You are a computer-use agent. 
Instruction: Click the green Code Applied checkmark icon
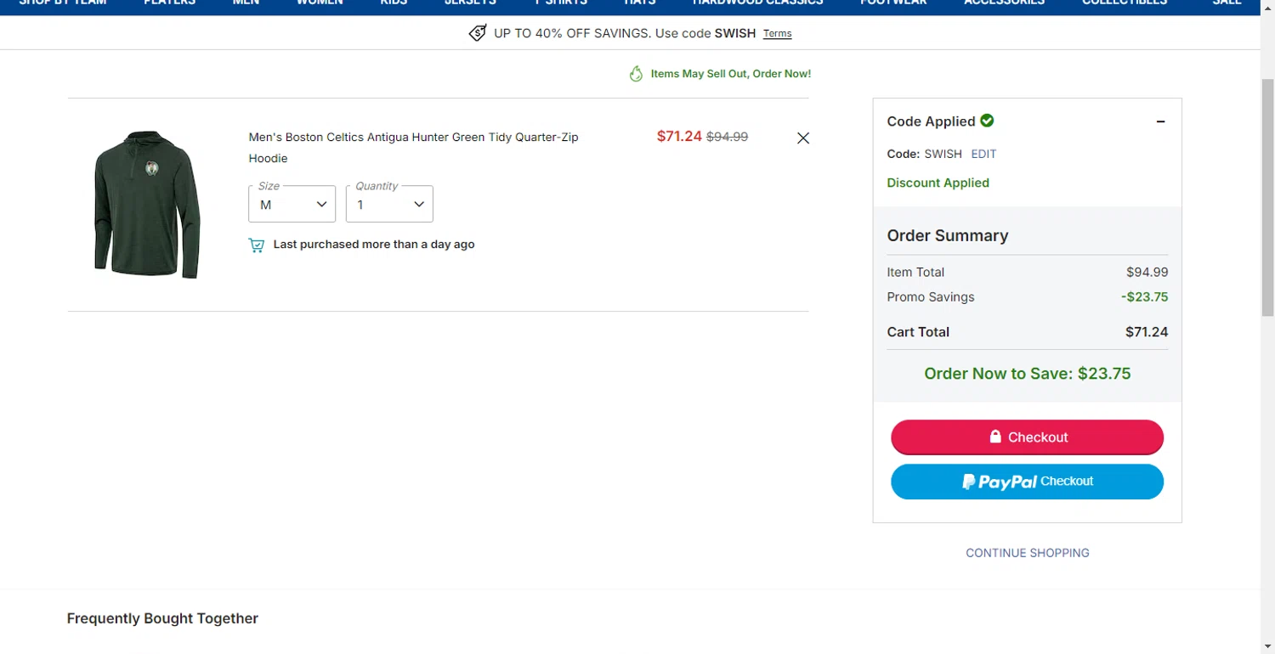[987, 121]
